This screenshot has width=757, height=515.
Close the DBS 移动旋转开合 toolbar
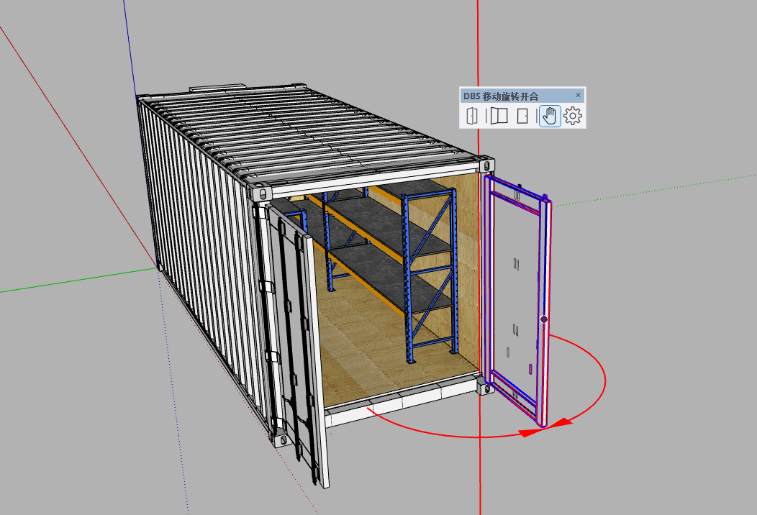pos(578,96)
